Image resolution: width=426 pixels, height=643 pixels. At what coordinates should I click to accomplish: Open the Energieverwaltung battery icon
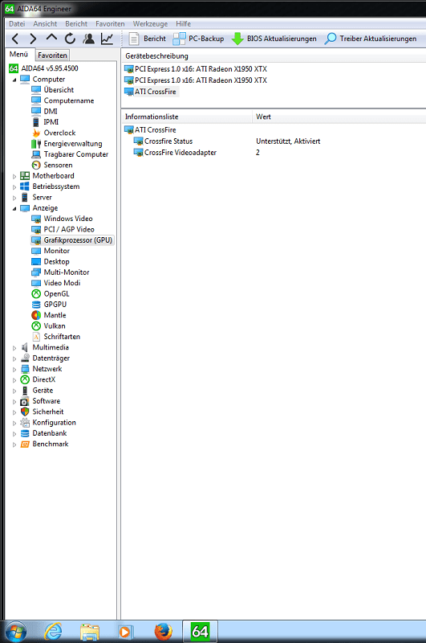click(x=36, y=144)
